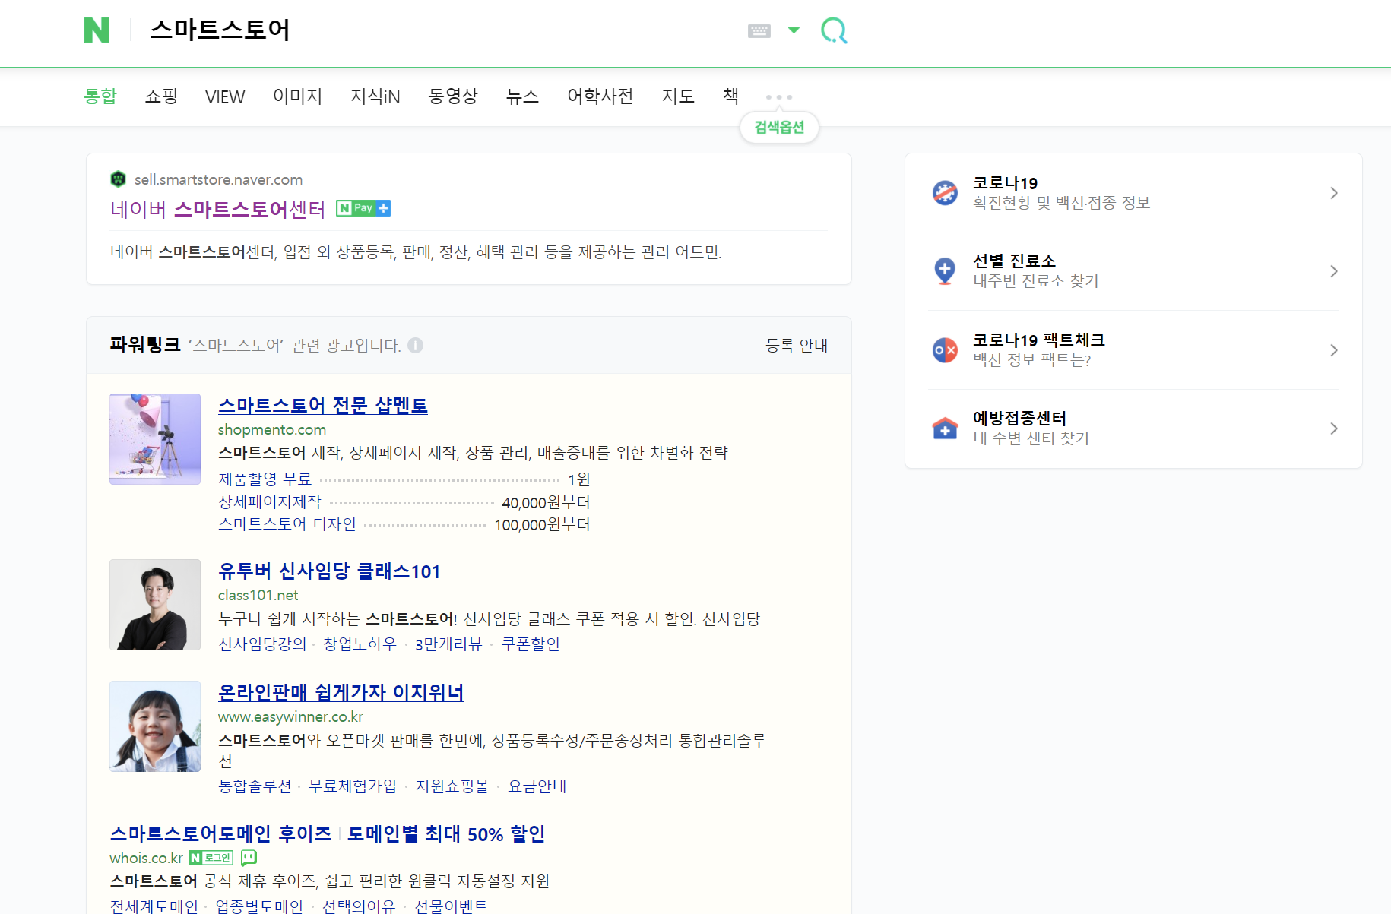Open the 등록 안내 link
Viewport: 1391px width, 914px height.
pos(797,346)
